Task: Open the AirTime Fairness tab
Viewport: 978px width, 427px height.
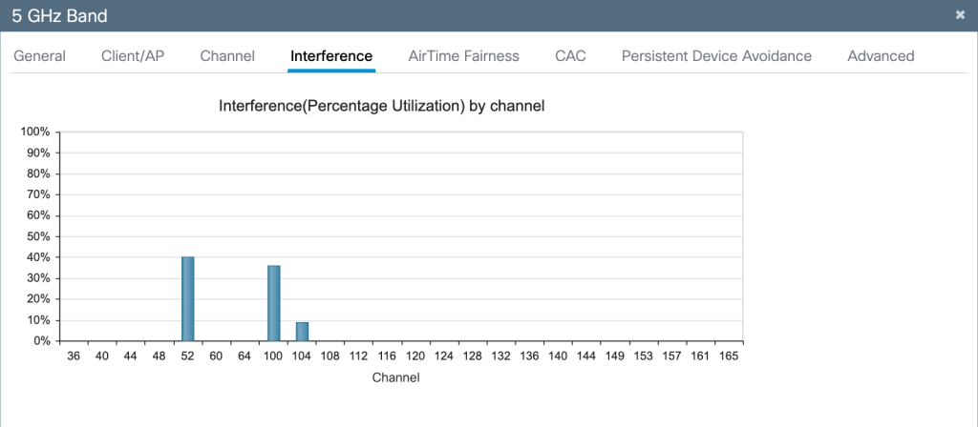Action: tap(463, 56)
